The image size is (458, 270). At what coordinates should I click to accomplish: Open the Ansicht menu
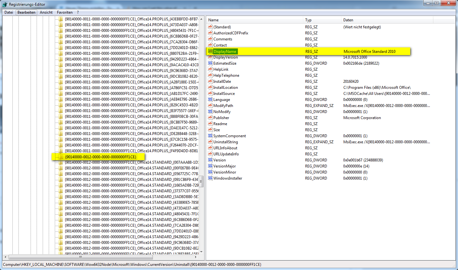pos(46,12)
